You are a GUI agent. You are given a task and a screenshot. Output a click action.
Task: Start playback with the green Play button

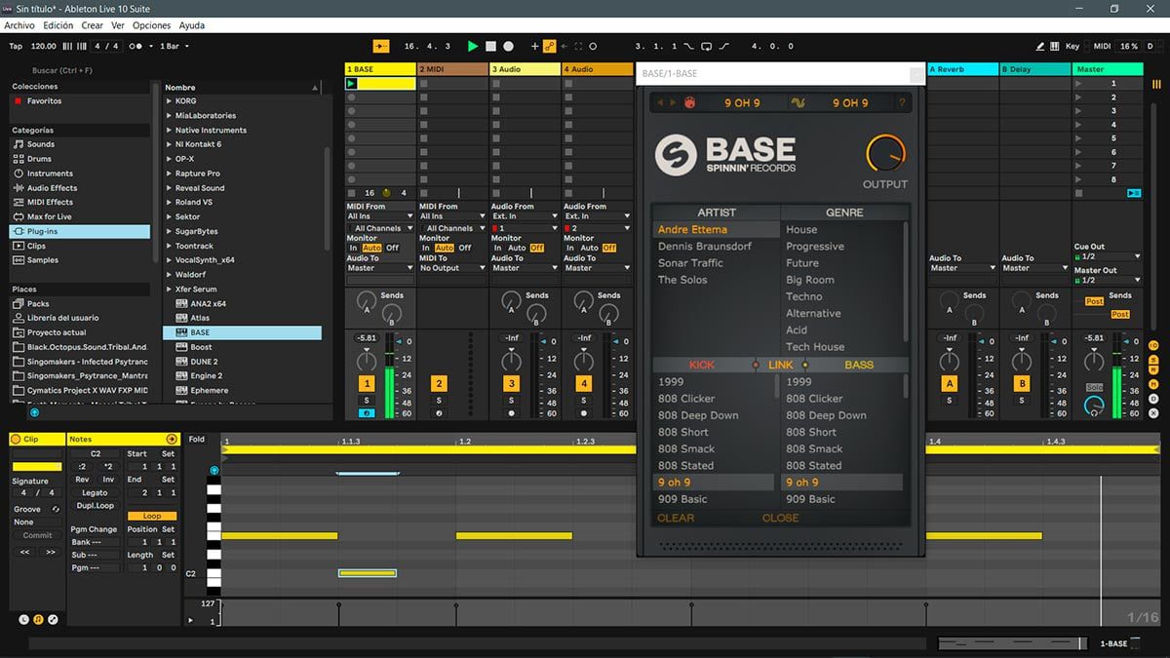473,46
